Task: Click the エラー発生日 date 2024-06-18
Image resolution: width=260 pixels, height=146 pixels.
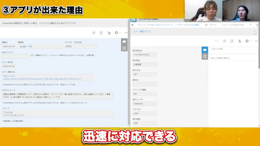Action: [x=9, y=66]
